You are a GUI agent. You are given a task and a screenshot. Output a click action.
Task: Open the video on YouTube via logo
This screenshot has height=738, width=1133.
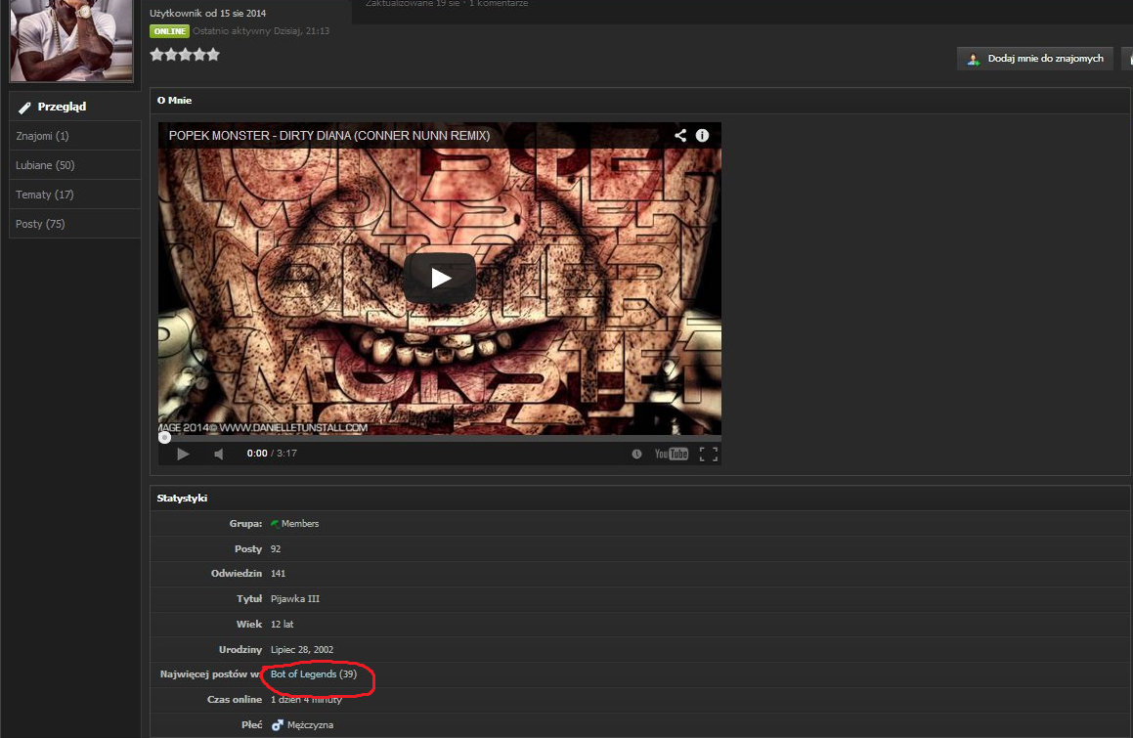[x=672, y=454]
